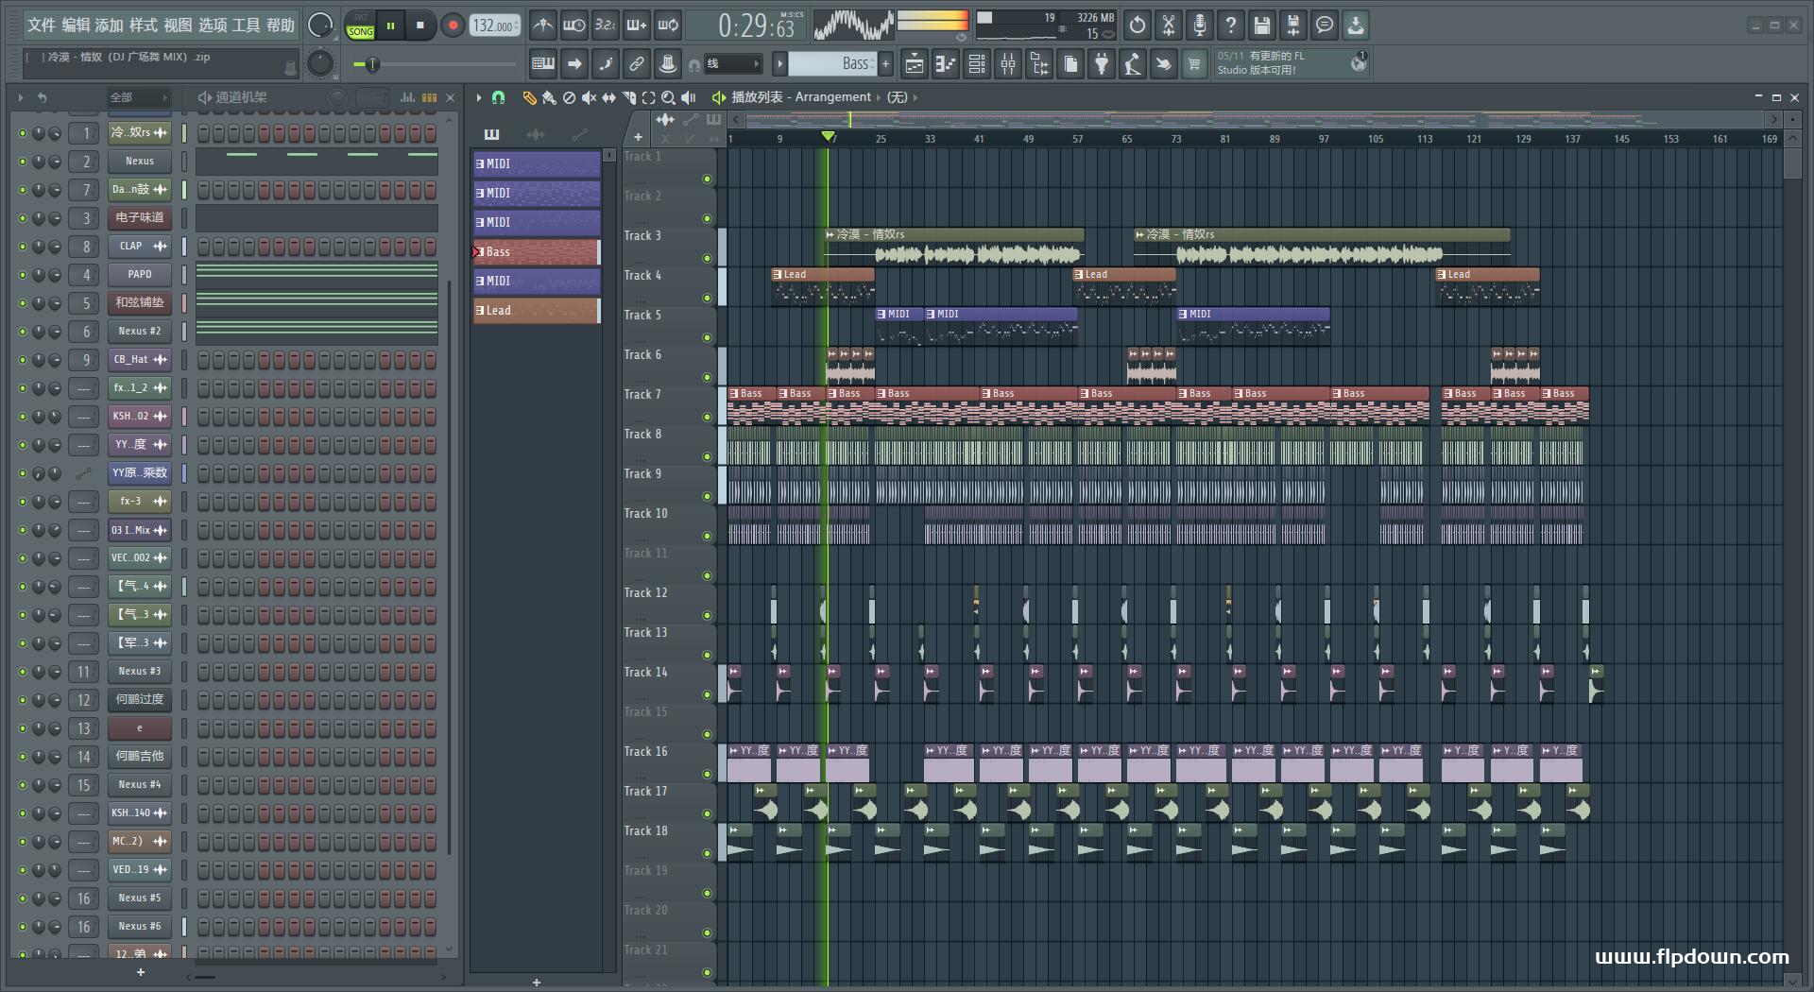Open the 添加 menu

110,26
